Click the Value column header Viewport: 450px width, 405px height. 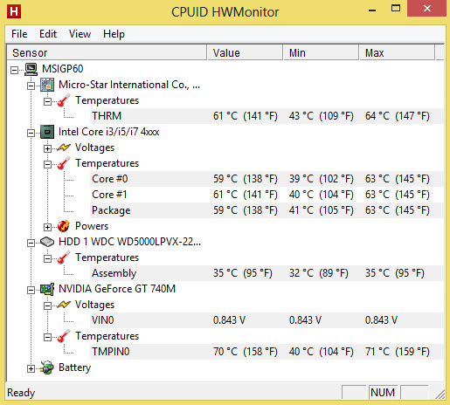click(245, 53)
